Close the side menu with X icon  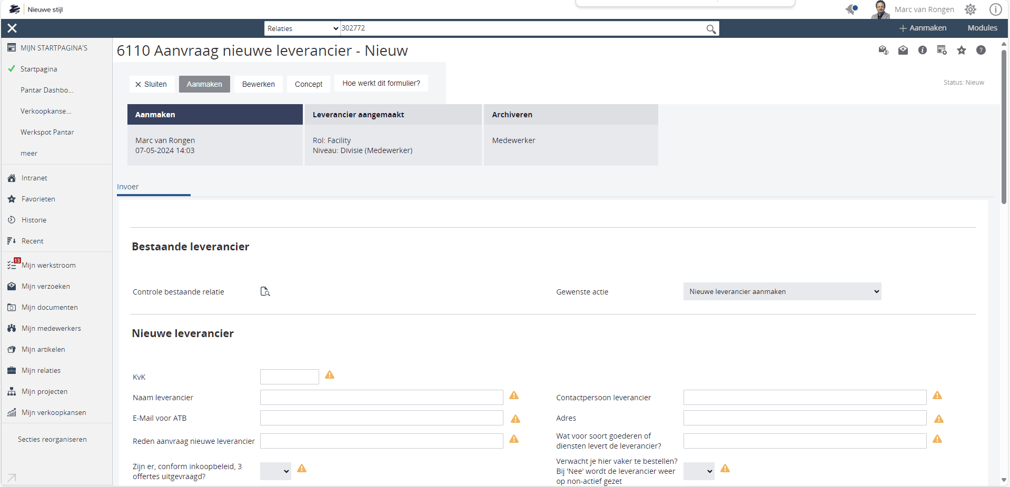[x=12, y=28]
